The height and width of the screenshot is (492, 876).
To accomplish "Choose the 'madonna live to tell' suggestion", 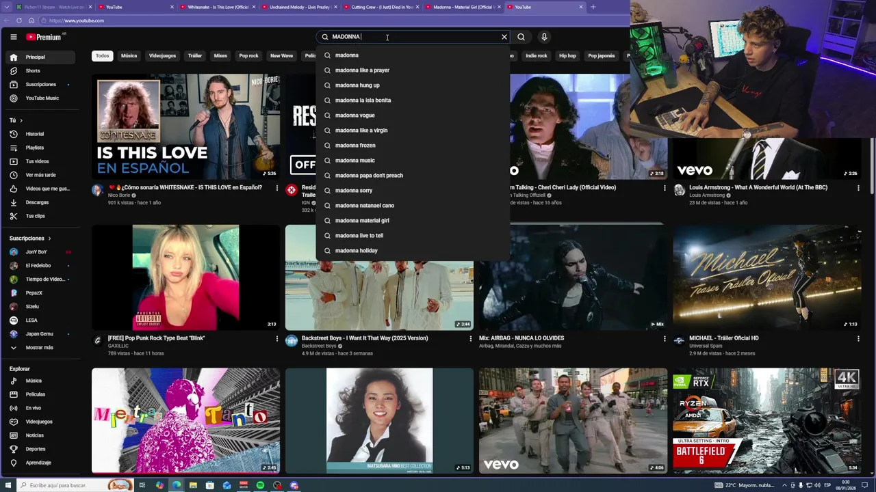I will (413, 236).
